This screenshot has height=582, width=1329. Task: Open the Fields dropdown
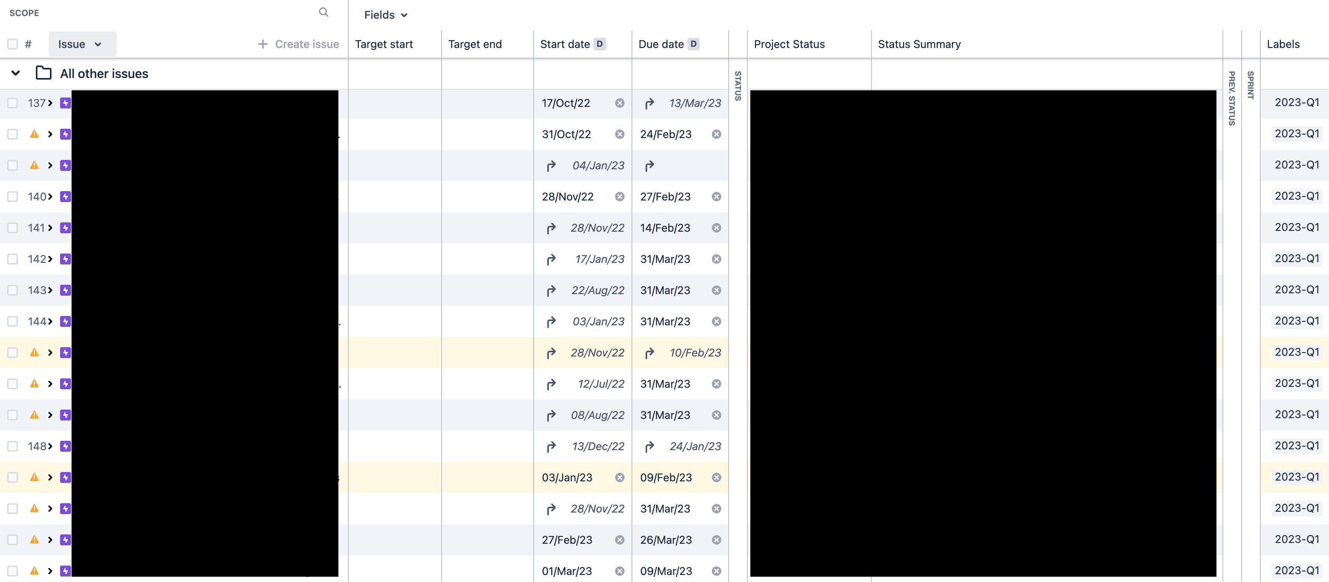[385, 15]
